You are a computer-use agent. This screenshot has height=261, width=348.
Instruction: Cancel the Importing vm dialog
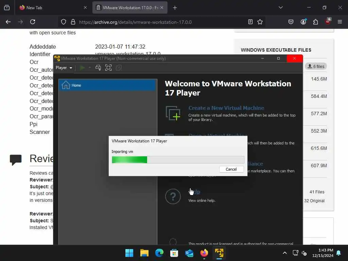(231, 169)
